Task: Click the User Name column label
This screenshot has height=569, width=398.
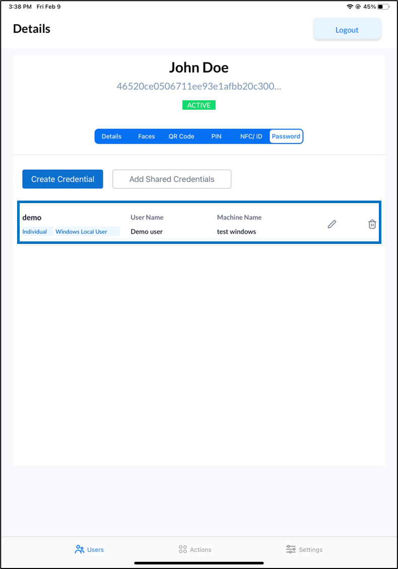Action: (147, 217)
